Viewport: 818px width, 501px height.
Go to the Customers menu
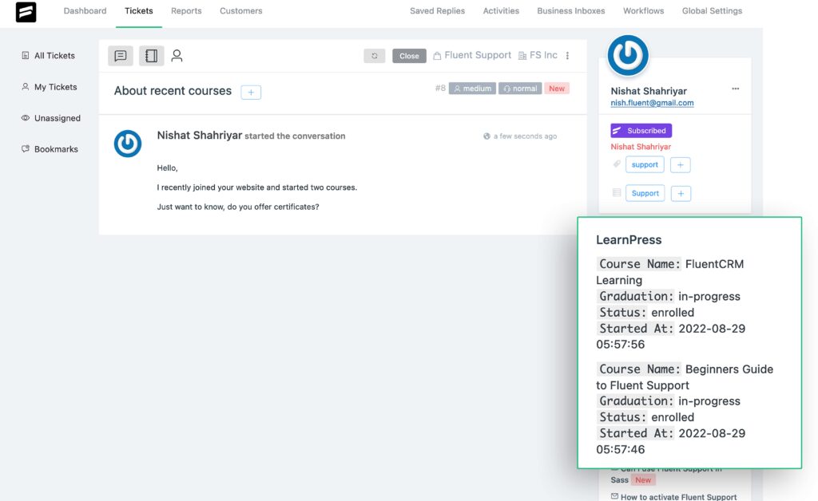point(241,11)
